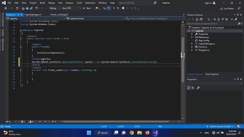This screenshot has height=137, width=244.
Task: Open the Any CPU platform dropdown
Action: click(x=71, y=8)
